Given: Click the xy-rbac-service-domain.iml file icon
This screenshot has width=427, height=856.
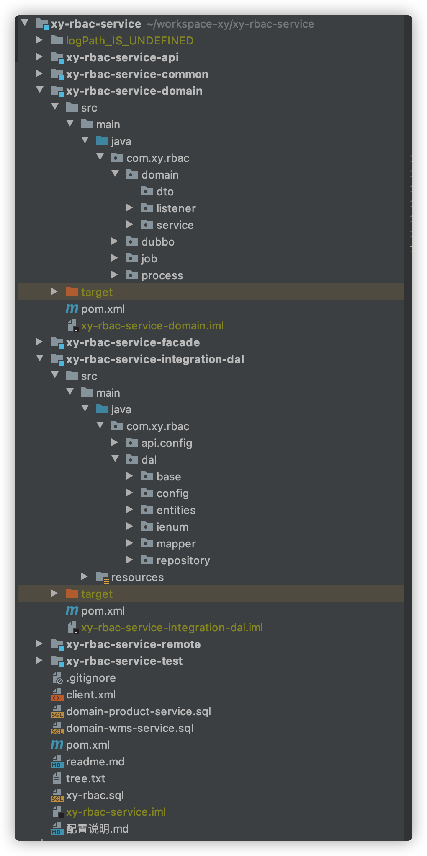Looking at the screenshot, I should click(72, 326).
